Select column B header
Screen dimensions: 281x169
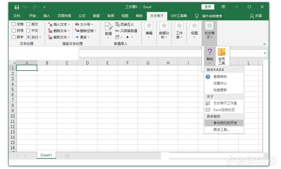[x=47, y=63]
